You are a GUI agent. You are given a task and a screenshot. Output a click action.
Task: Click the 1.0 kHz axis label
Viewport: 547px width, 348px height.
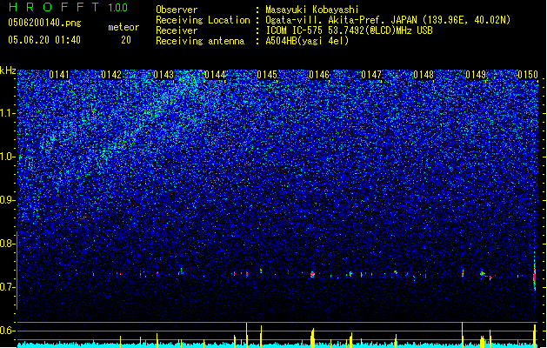click(7, 157)
